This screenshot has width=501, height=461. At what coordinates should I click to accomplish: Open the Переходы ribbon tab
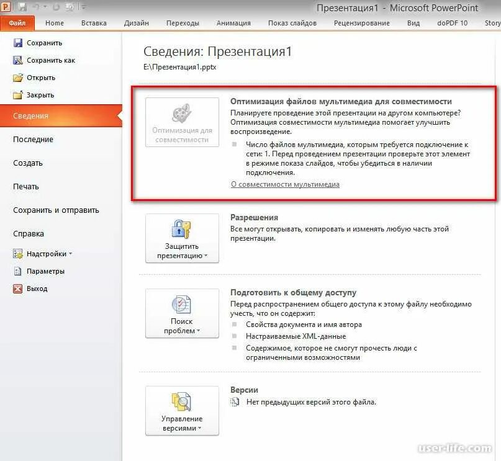click(x=183, y=23)
